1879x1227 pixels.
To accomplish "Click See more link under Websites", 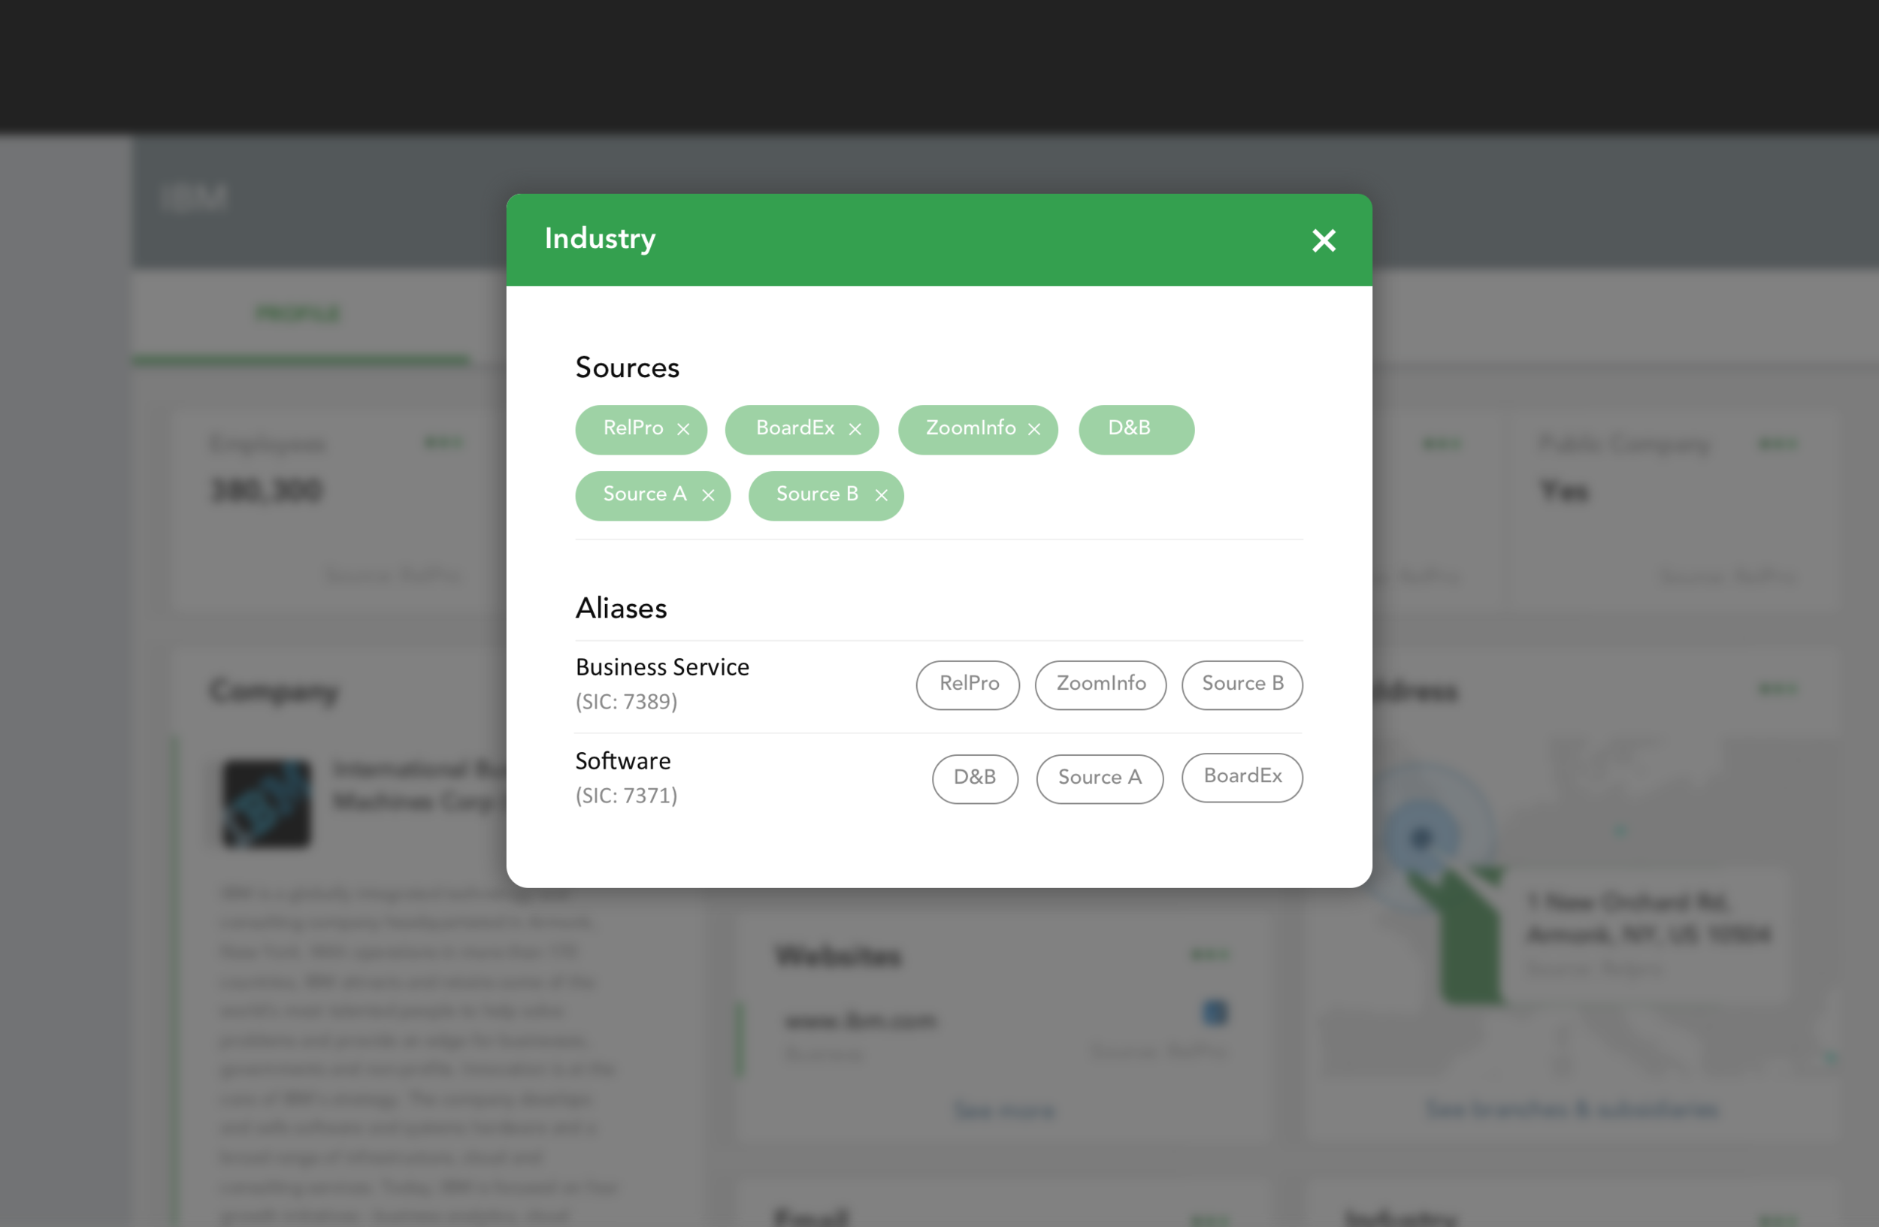I will (x=1004, y=1111).
